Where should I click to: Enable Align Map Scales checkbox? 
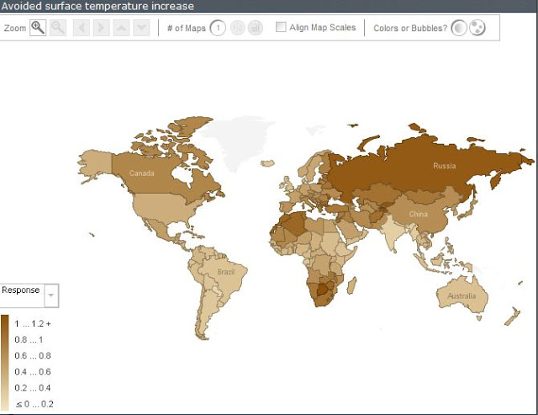[x=281, y=27]
